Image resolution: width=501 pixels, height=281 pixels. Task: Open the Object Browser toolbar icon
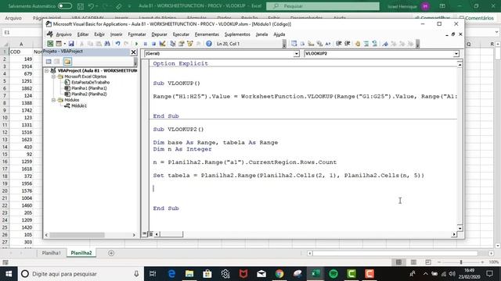(189, 44)
